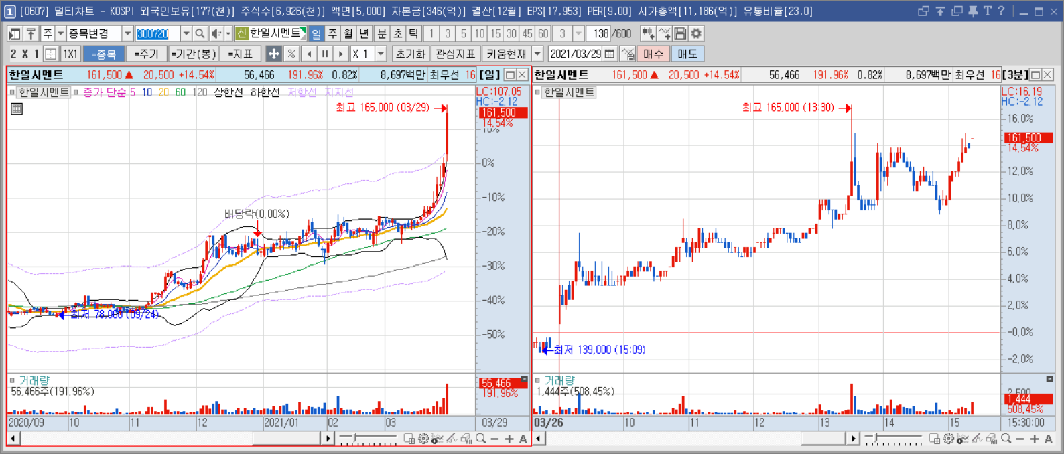Click the 키움현재 button
Image resolution: width=1064 pixels, height=454 pixels.
pos(507,54)
